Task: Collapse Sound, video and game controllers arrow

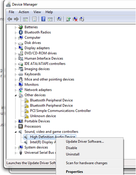Action: pos(16,132)
